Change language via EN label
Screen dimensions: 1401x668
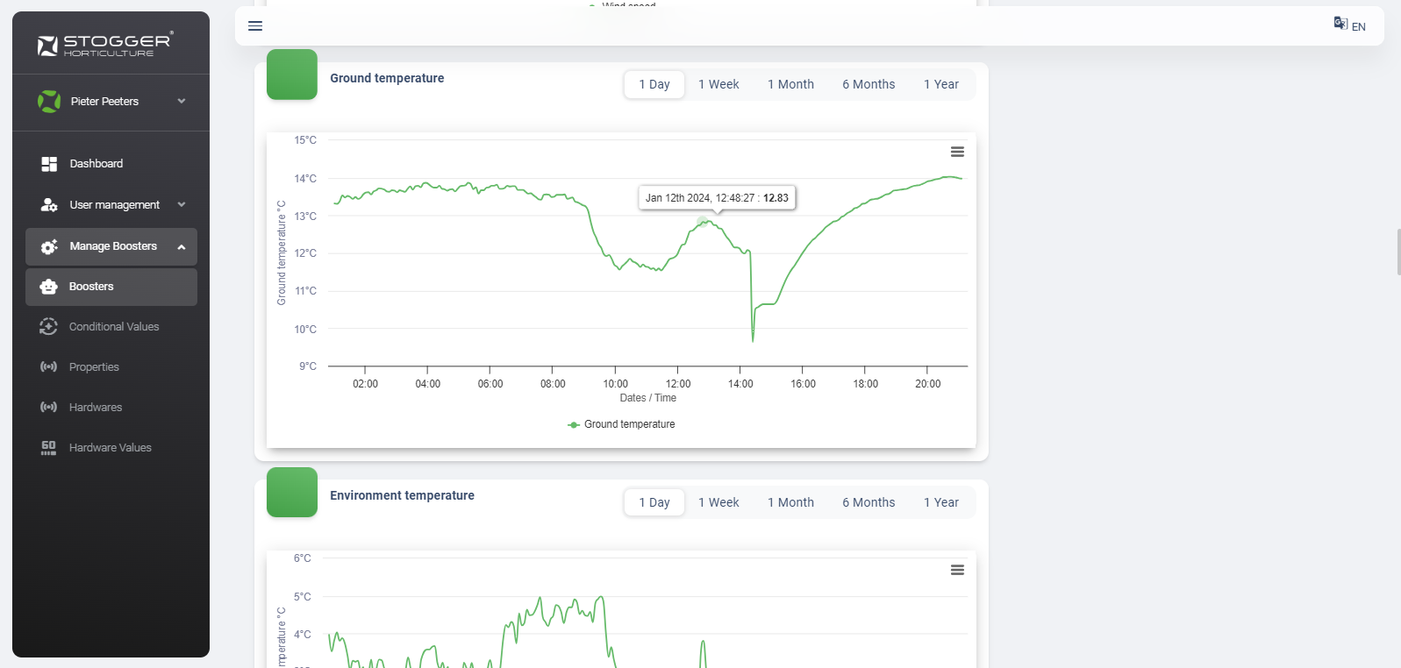[x=1358, y=27]
